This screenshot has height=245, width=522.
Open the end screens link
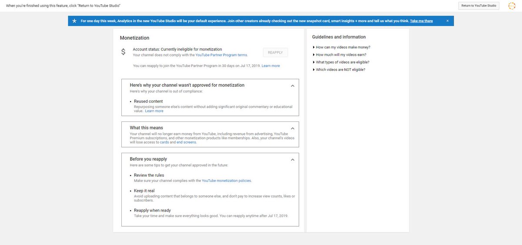186,142
